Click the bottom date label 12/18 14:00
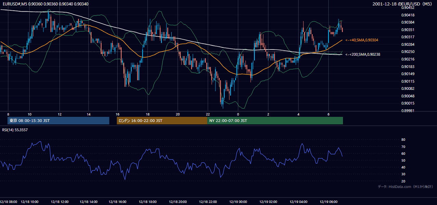 tap(89, 202)
